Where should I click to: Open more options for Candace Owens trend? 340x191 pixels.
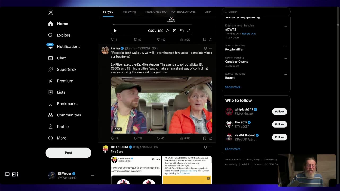click(285, 58)
